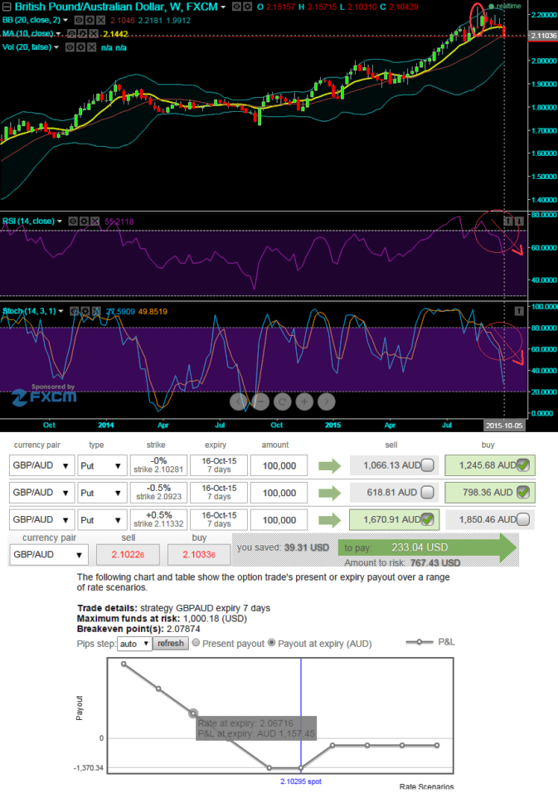Open the Put type dropdown in the +0.5% strike row
Viewport: 558px width, 793px height.
pos(102,520)
